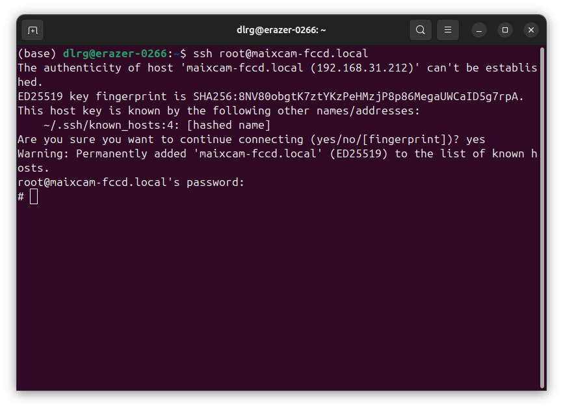The width and height of the screenshot is (563, 409).
Task: Minimize the terminal window
Action: (x=479, y=30)
